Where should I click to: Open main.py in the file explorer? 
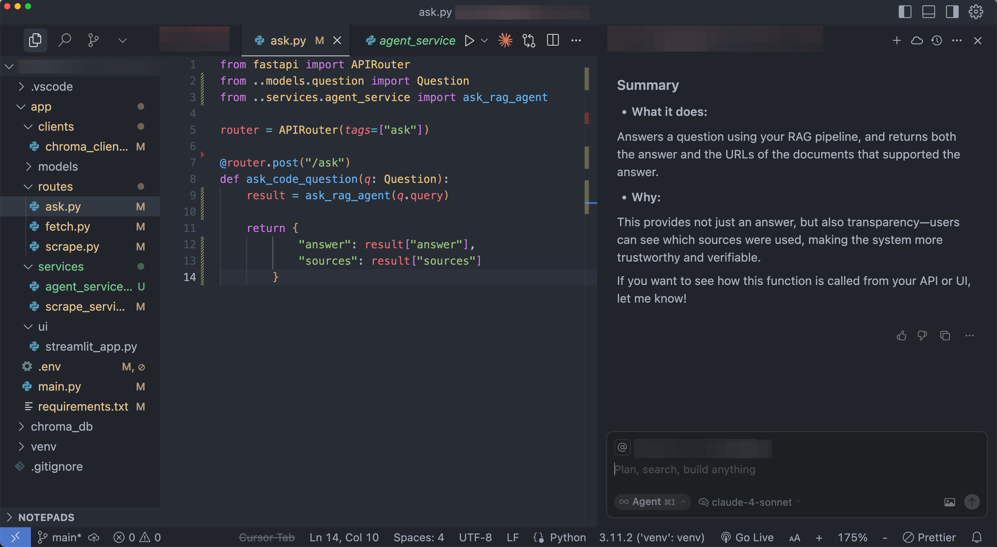59,386
